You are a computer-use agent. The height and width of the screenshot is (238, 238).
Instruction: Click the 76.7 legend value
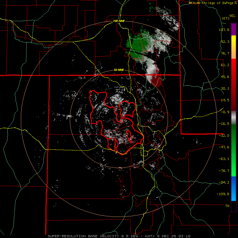225,53
